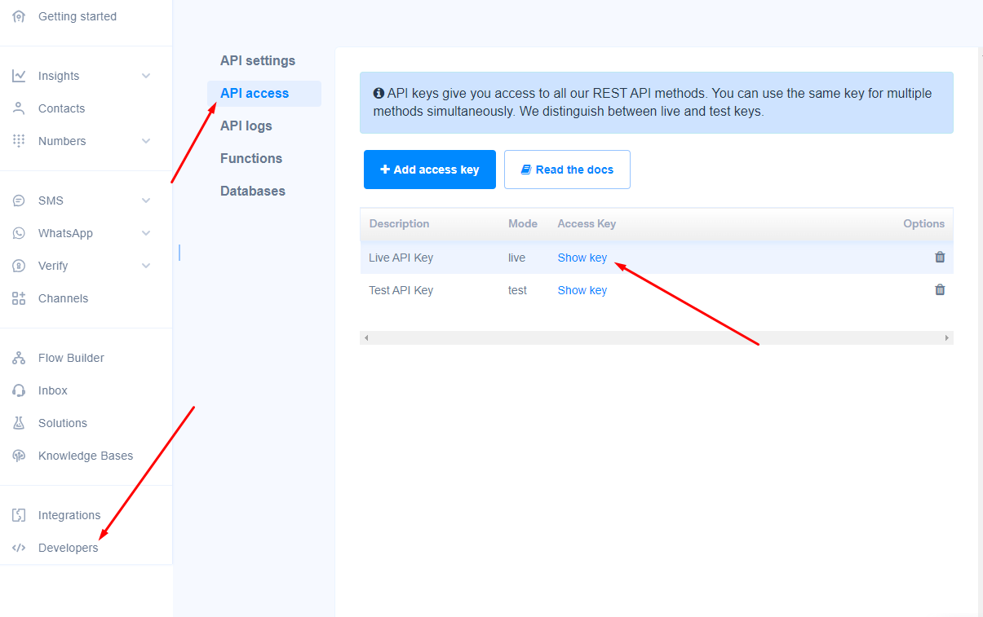Click Read the docs button
This screenshot has height=617, width=983.
pos(567,170)
